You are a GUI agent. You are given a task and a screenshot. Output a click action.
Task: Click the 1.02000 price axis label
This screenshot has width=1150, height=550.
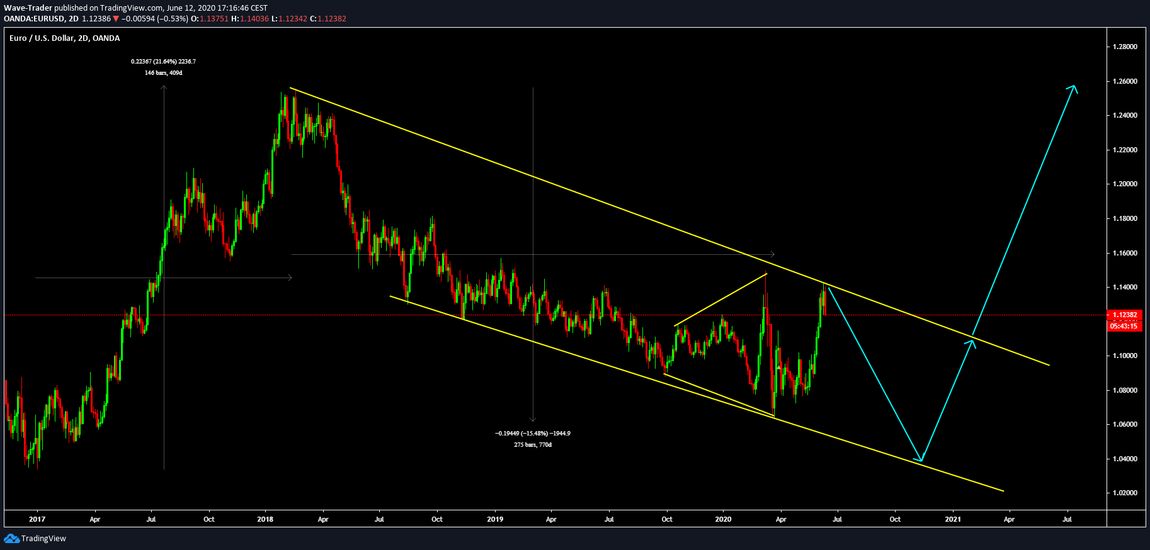click(x=1125, y=493)
